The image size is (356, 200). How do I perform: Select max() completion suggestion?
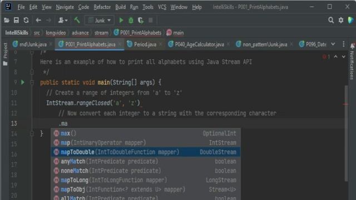coord(146,133)
